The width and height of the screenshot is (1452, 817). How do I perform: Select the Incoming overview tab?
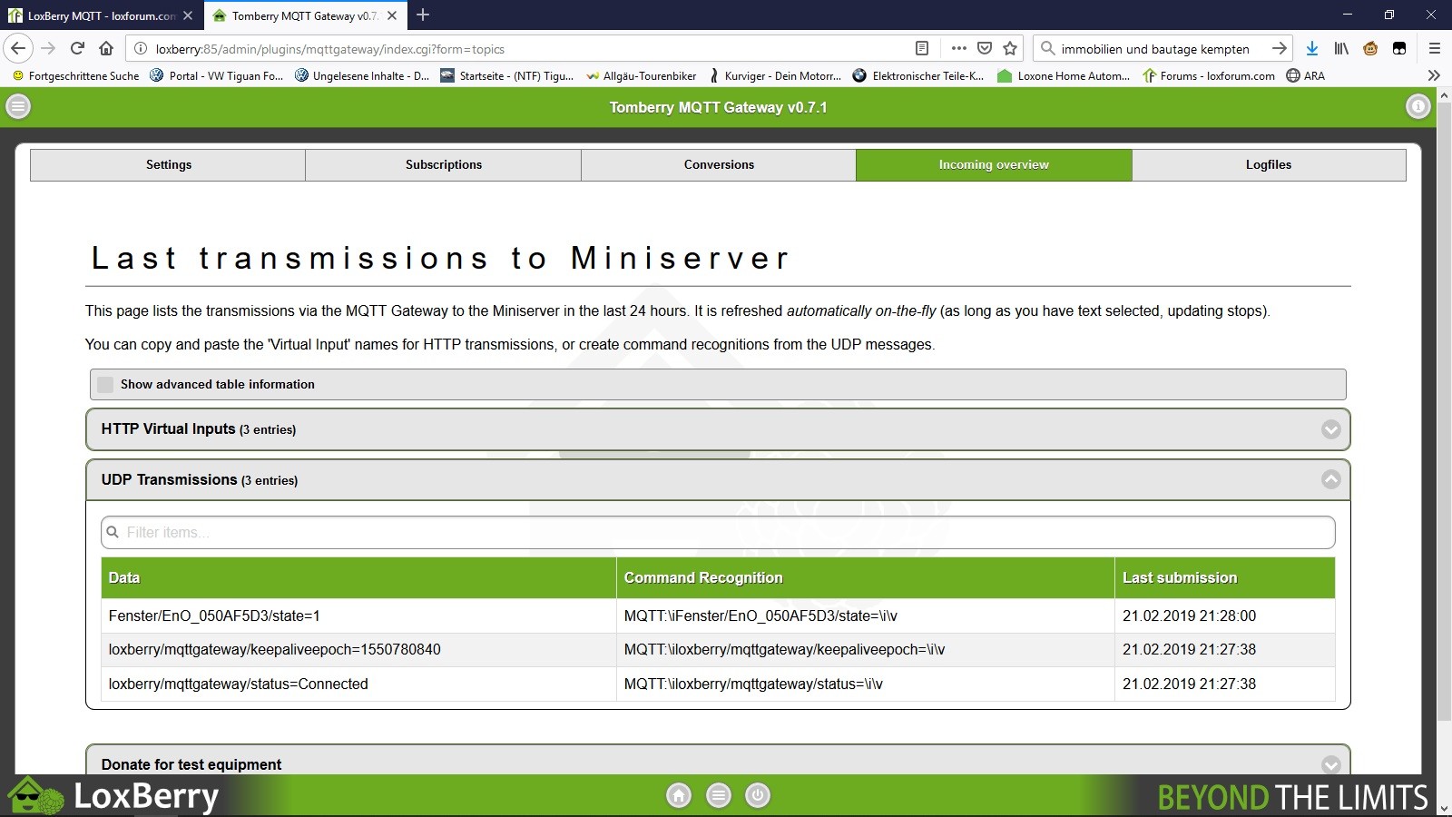pos(994,165)
